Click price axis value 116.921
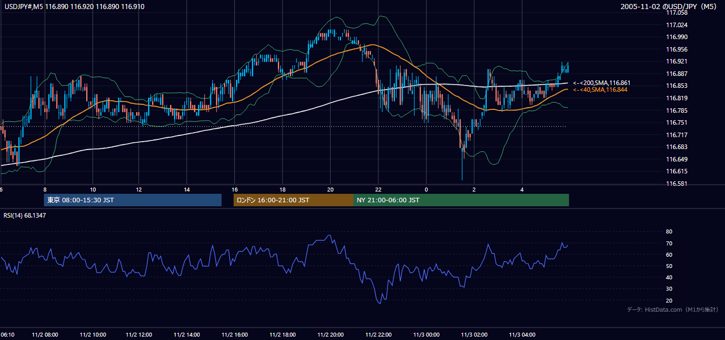 click(x=676, y=61)
